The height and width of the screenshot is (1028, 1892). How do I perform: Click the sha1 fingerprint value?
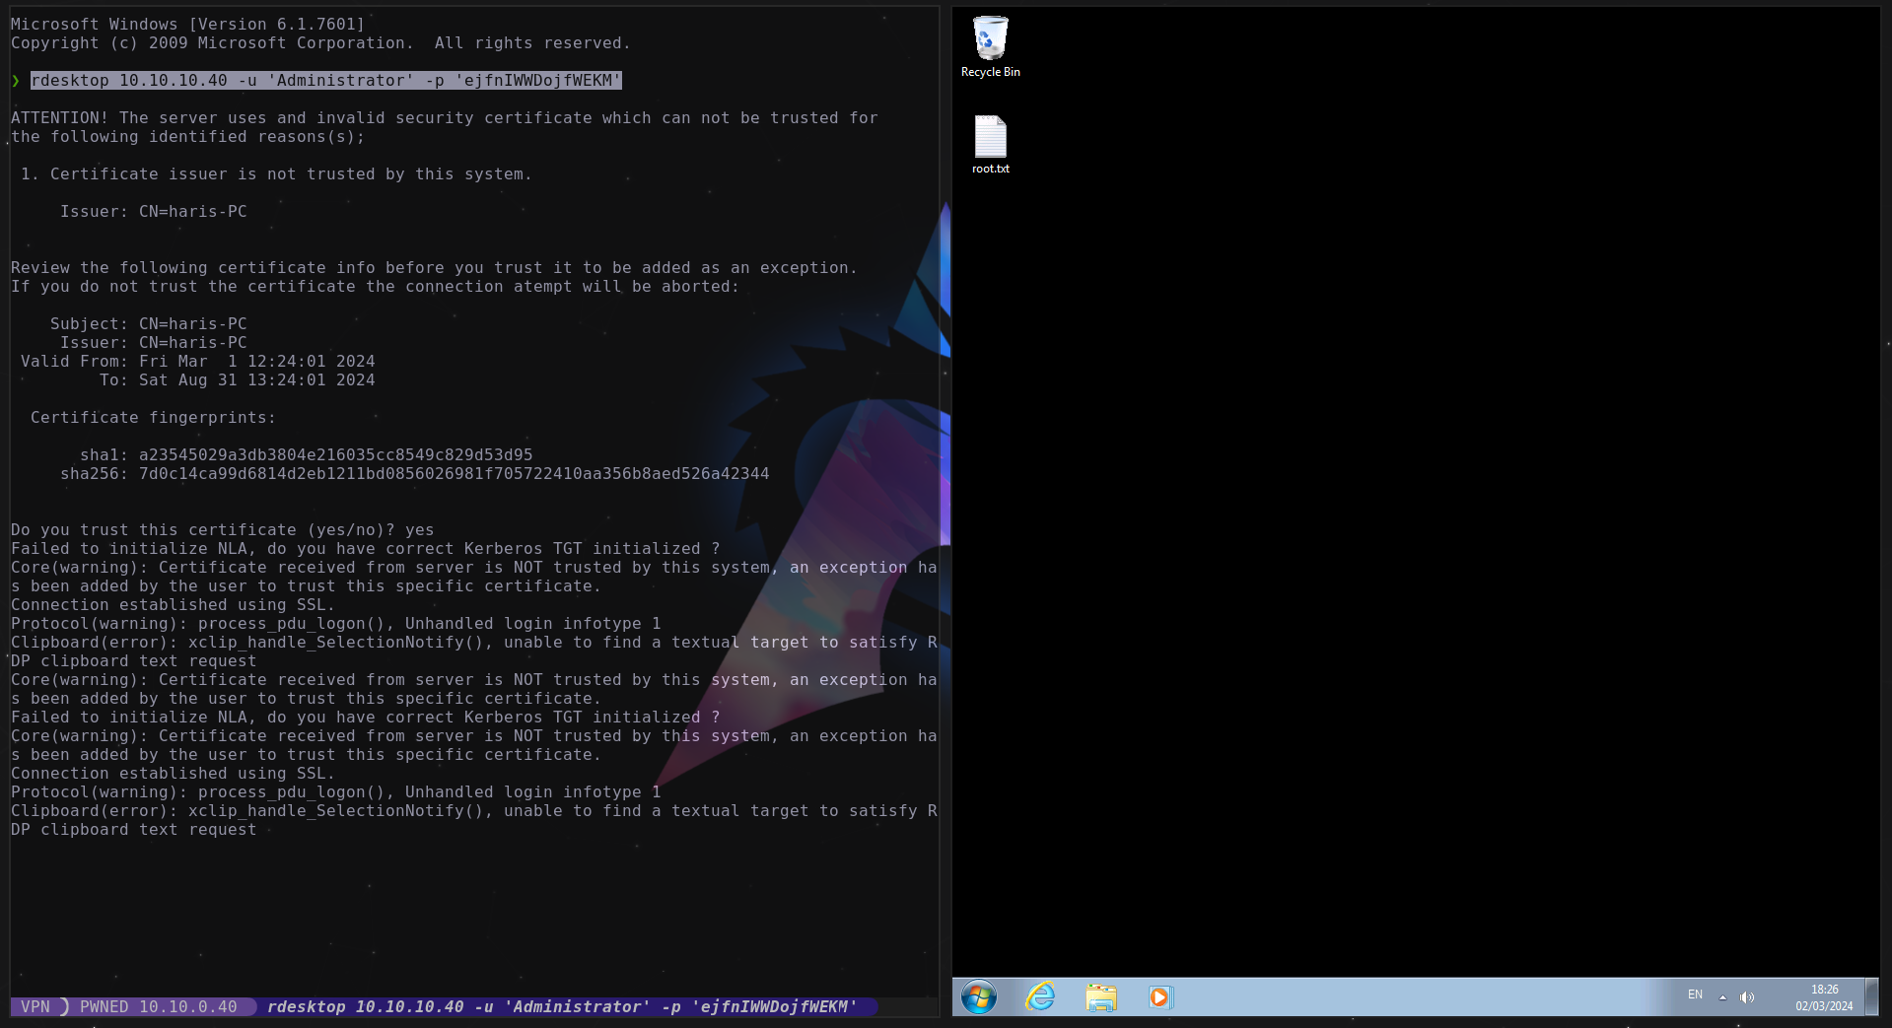point(335,454)
